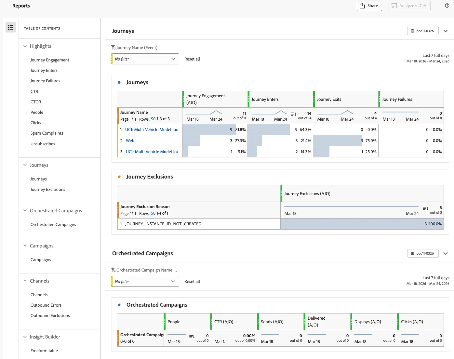This screenshot has height=359, width=454.
Task: Collapse Highlights section in table of contents
Action: coord(25,46)
